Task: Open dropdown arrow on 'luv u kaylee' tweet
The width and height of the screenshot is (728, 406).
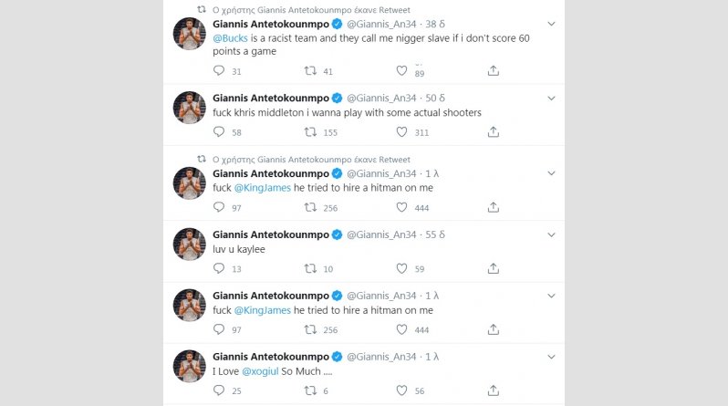Action: click(550, 234)
